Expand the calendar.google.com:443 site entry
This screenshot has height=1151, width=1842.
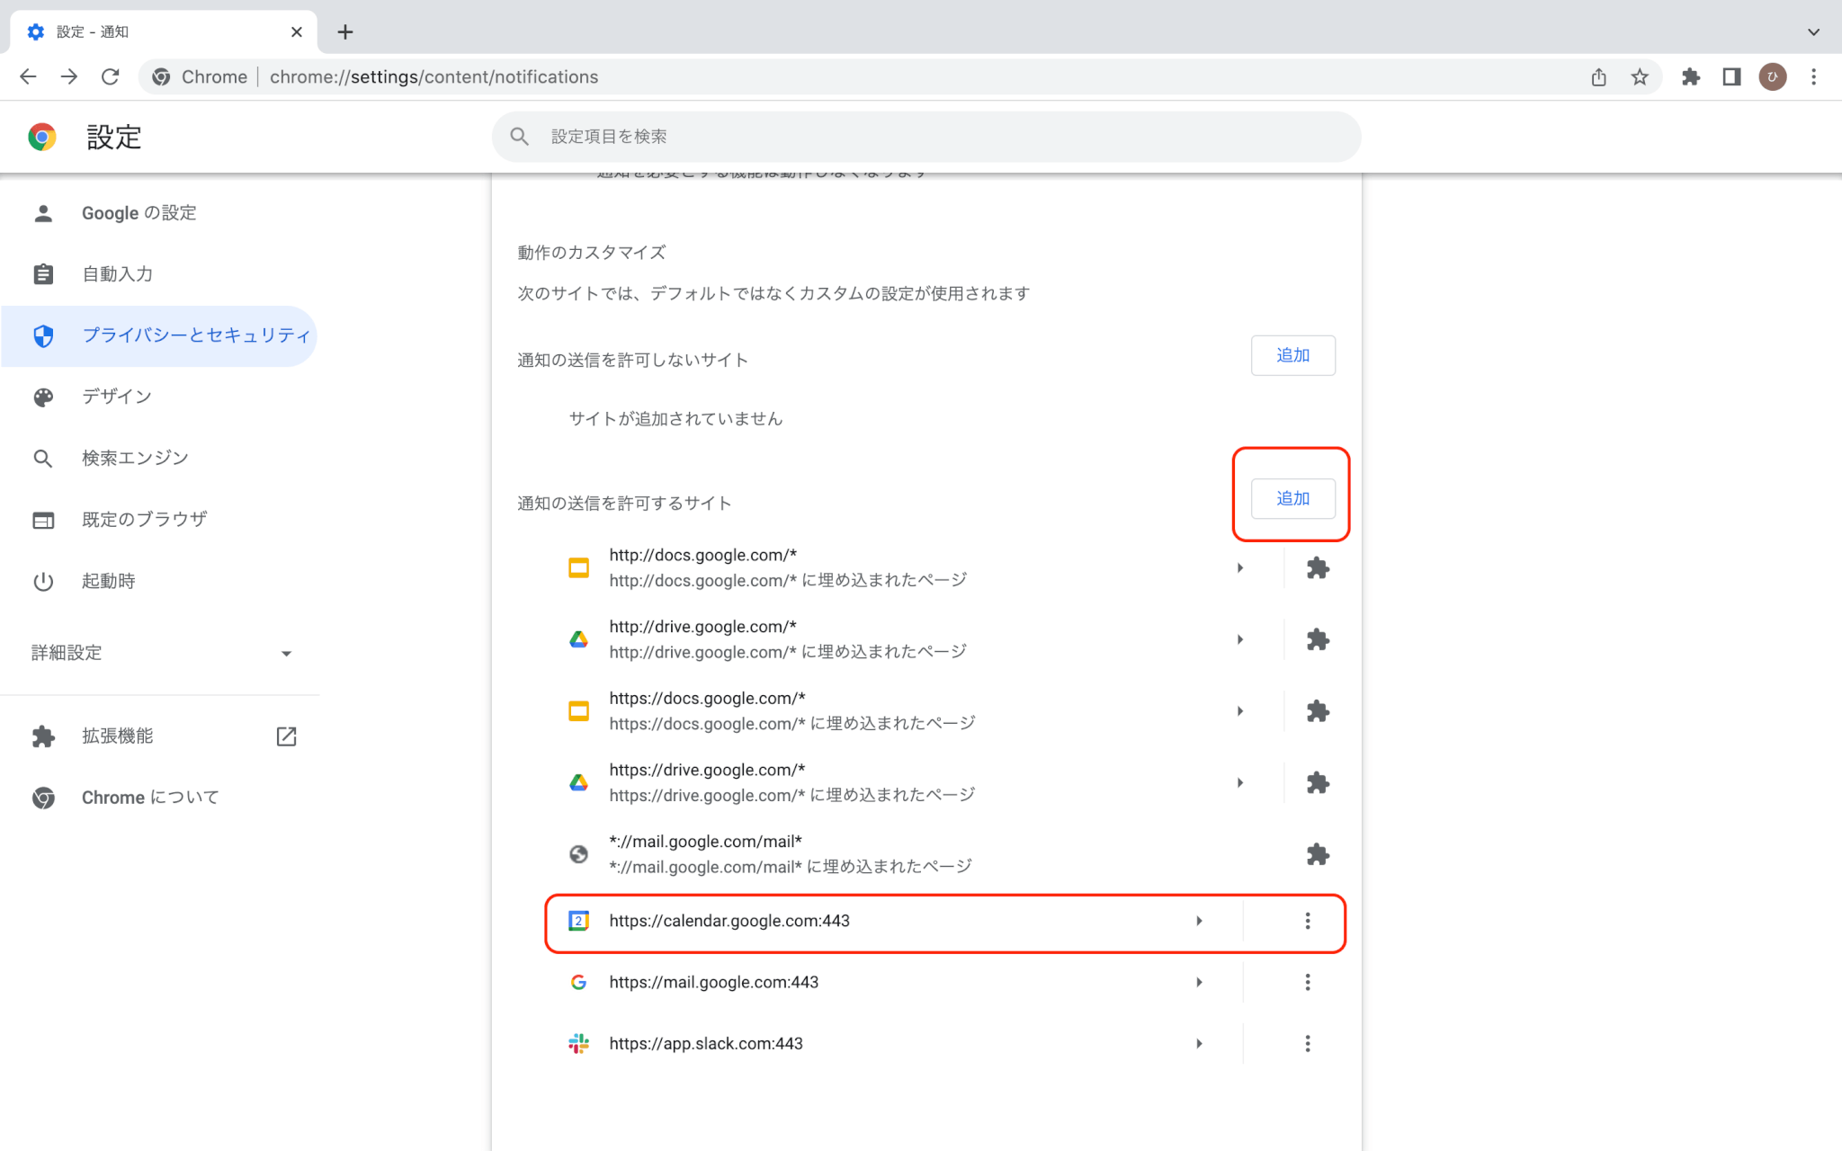(x=1198, y=921)
